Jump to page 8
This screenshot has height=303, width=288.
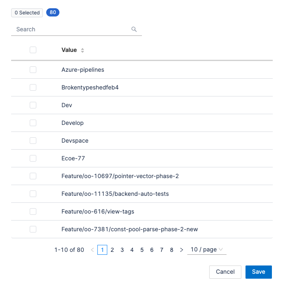(x=172, y=250)
